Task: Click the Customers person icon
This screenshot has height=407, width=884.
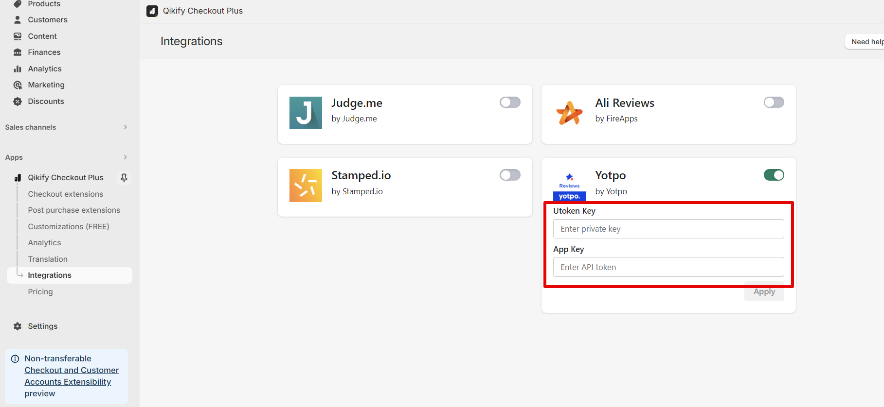Action: click(x=18, y=20)
